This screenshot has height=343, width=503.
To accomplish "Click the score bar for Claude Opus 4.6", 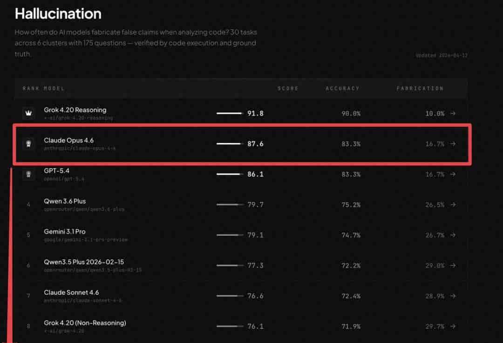I will pos(230,144).
